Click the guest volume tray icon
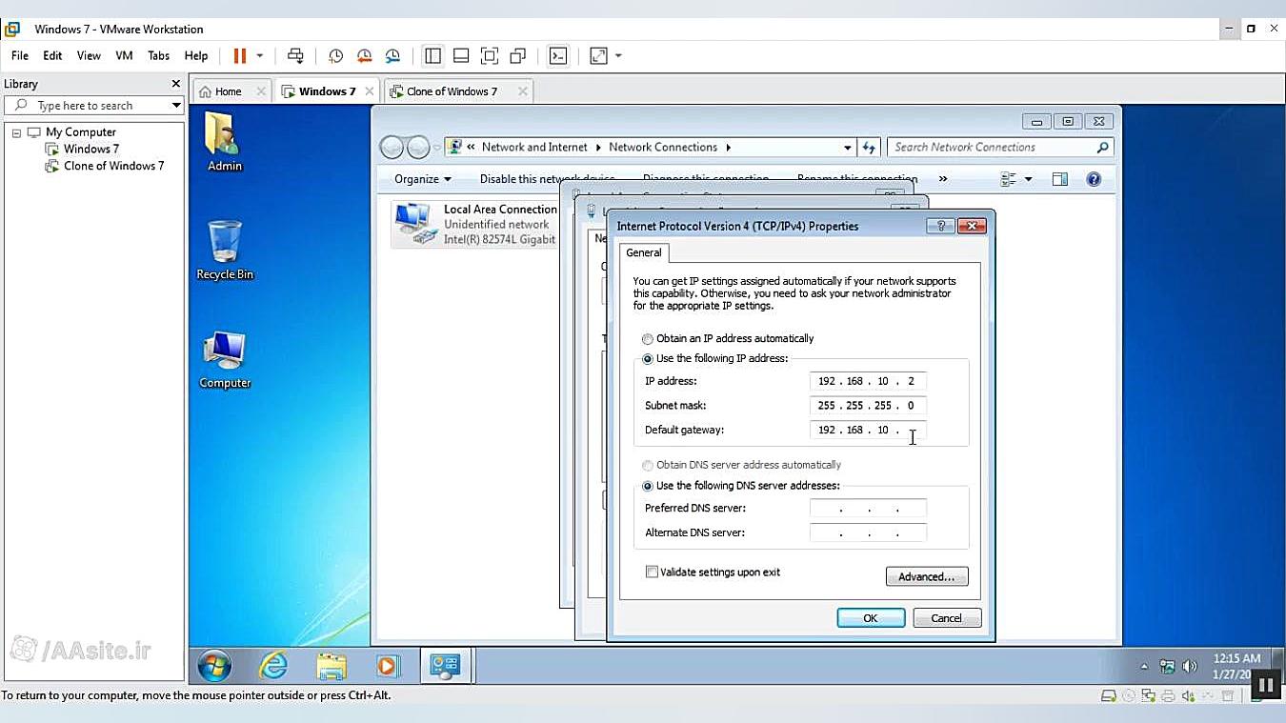 coord(1189,667)
